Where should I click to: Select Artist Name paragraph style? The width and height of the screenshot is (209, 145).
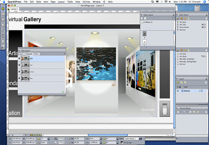click(x=184, y=27)
